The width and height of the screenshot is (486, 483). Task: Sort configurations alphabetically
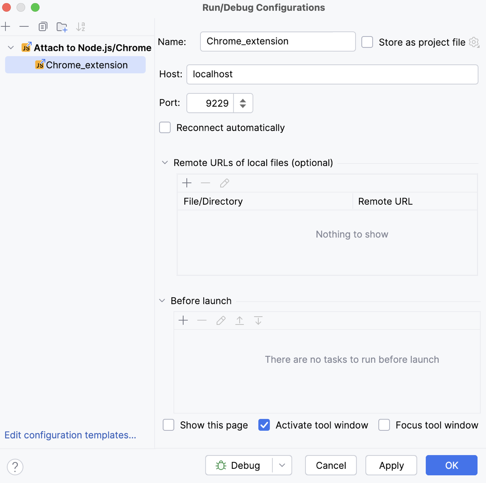80,26
